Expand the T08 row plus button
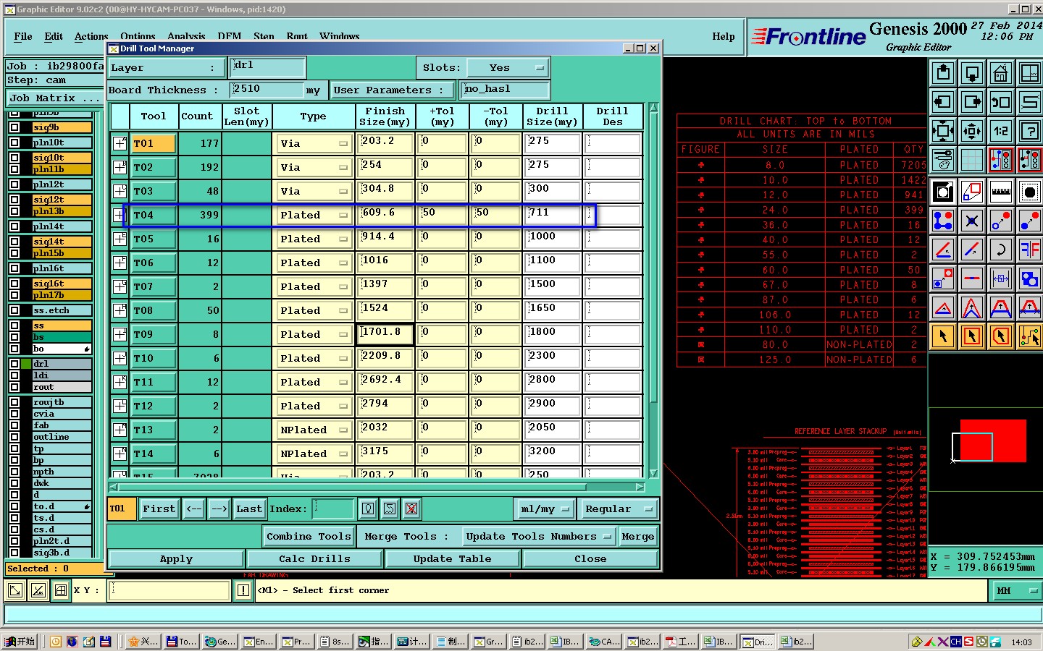 tap(120, 310)
